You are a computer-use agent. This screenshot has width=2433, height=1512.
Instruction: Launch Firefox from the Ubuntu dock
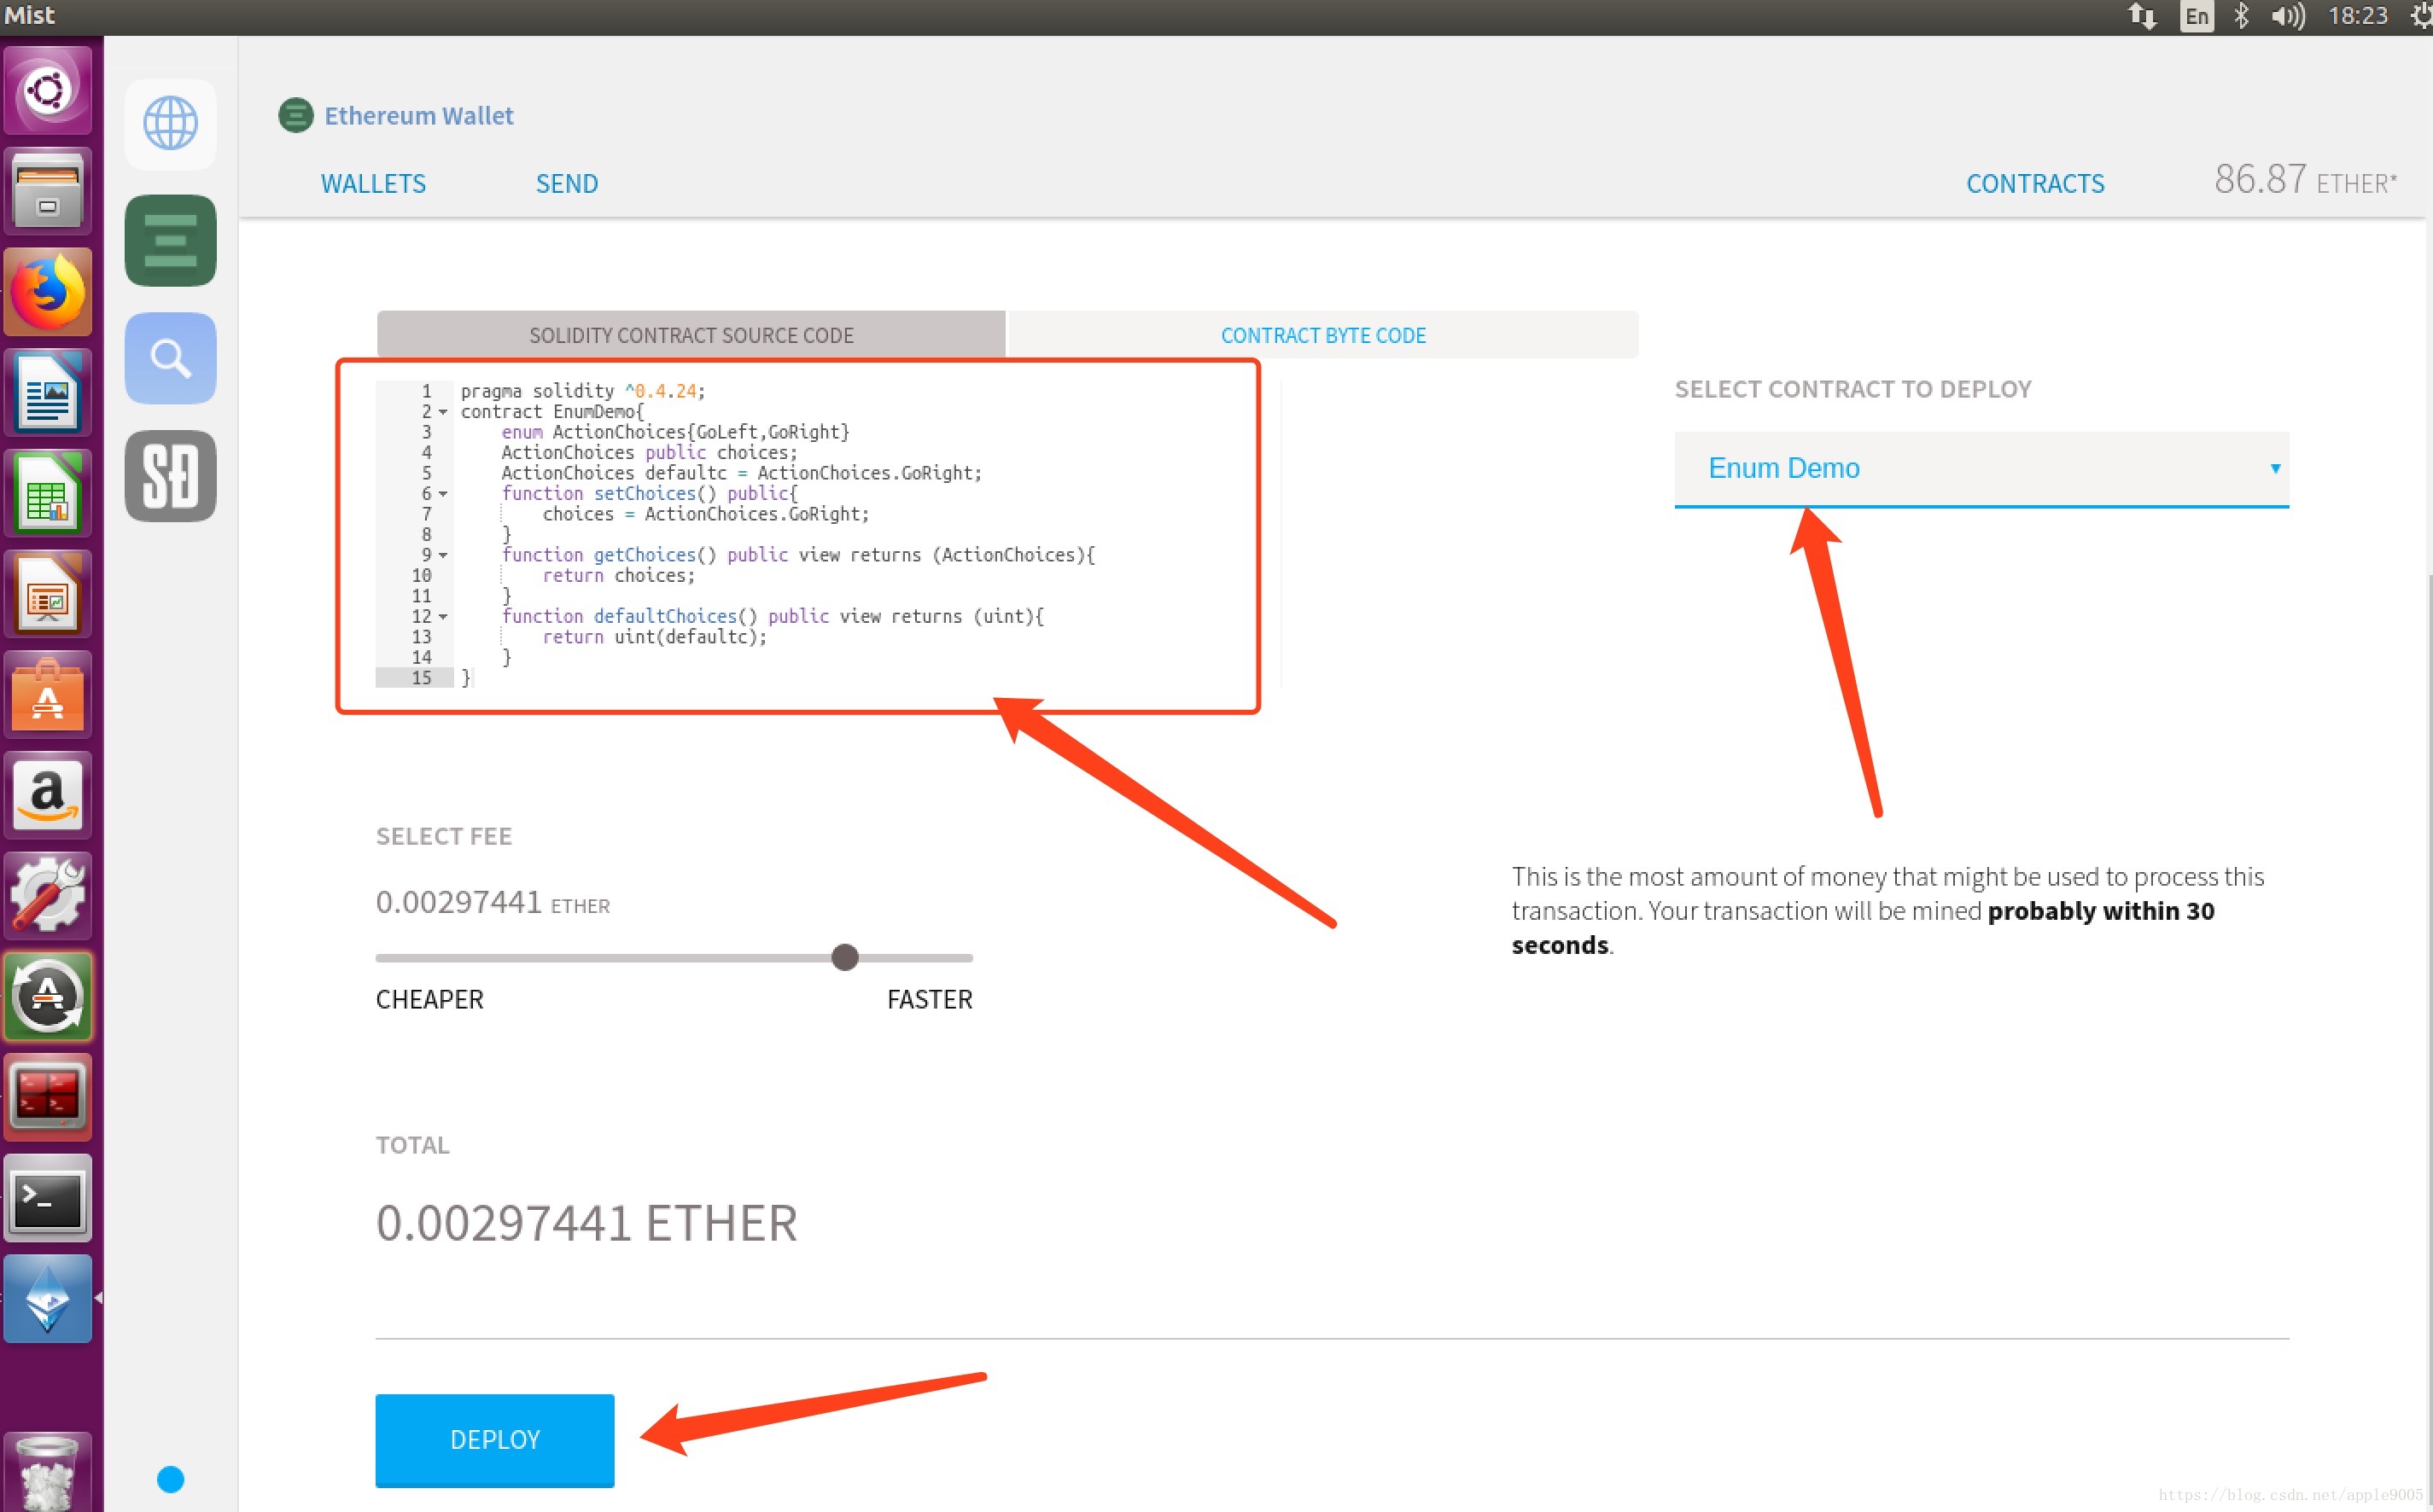pyautogui.click(x=47, y=291)
